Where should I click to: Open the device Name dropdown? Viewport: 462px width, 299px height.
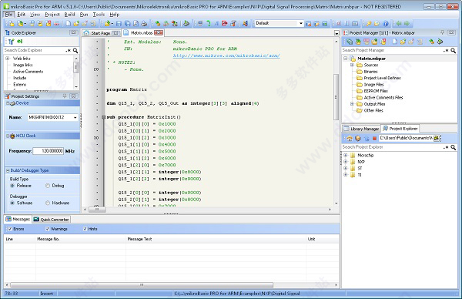pyautogui.click(x=75, y=117)
